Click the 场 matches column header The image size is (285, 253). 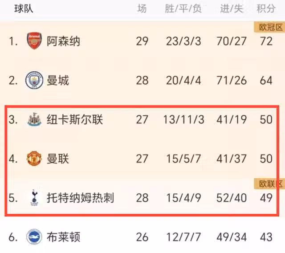(x=142, y=8)
